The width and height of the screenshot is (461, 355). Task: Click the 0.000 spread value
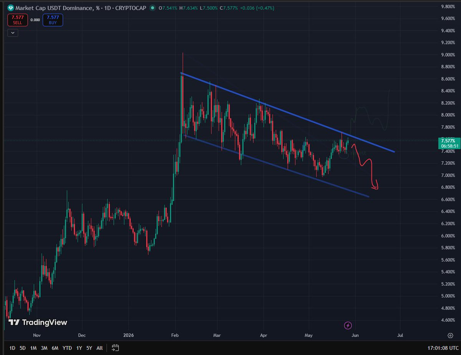point(35,20)
